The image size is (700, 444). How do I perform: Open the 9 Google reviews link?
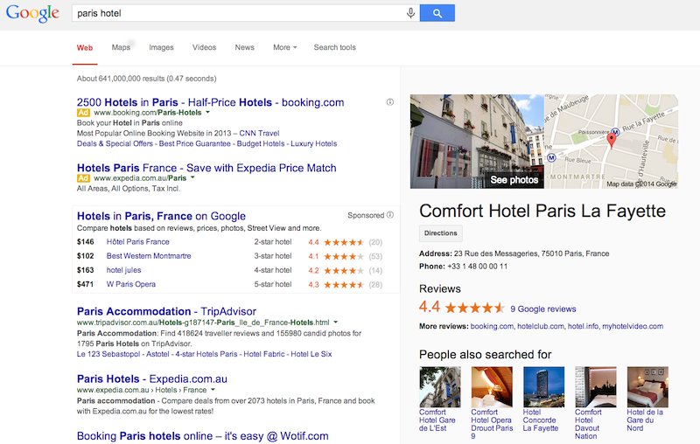point(543,309)
